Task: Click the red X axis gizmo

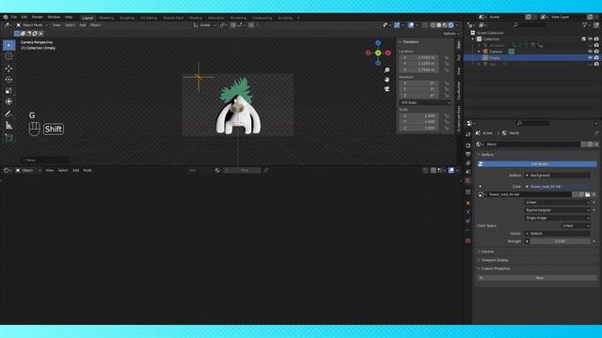Action: (x=388, y=53)
